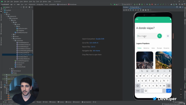
Task: Click Collapse All icon in Project panel
Action: pyautogui.click(x=26, y=7)
